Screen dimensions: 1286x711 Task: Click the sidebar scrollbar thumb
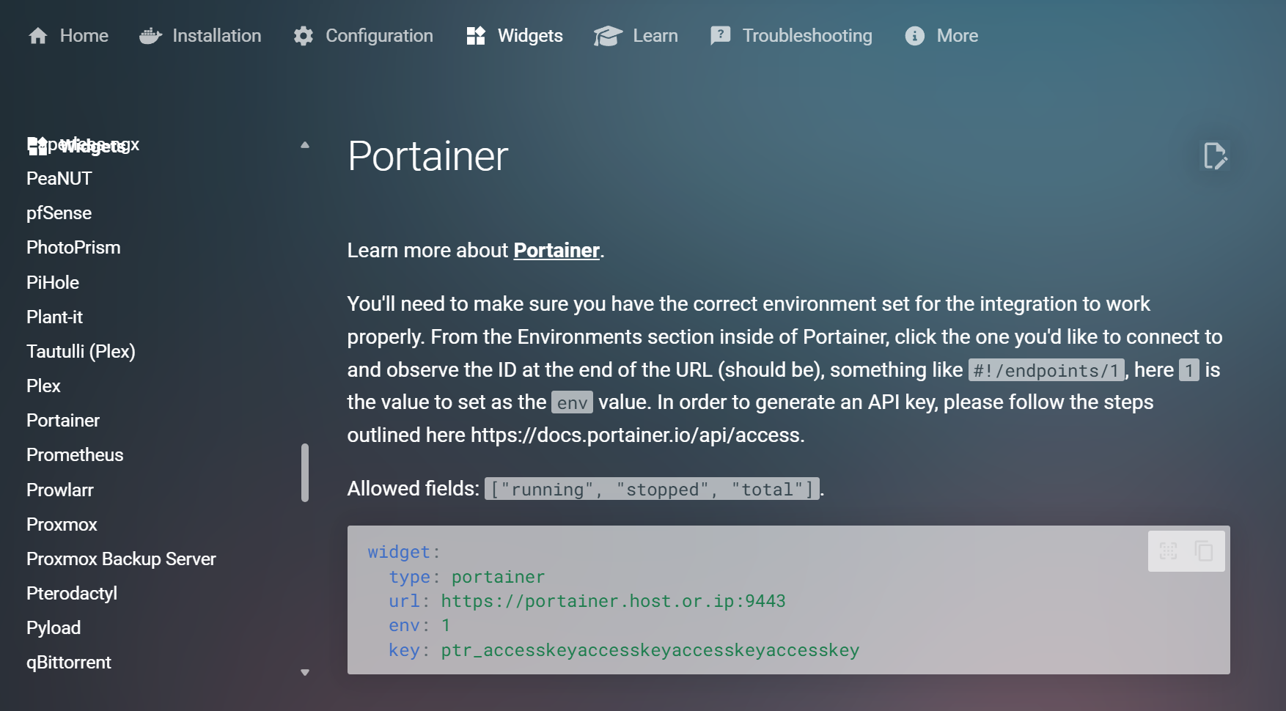click(x=305, y=473)
